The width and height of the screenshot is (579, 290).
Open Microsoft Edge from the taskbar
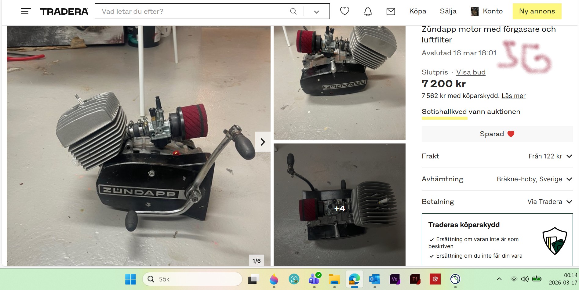coord(354,279)
